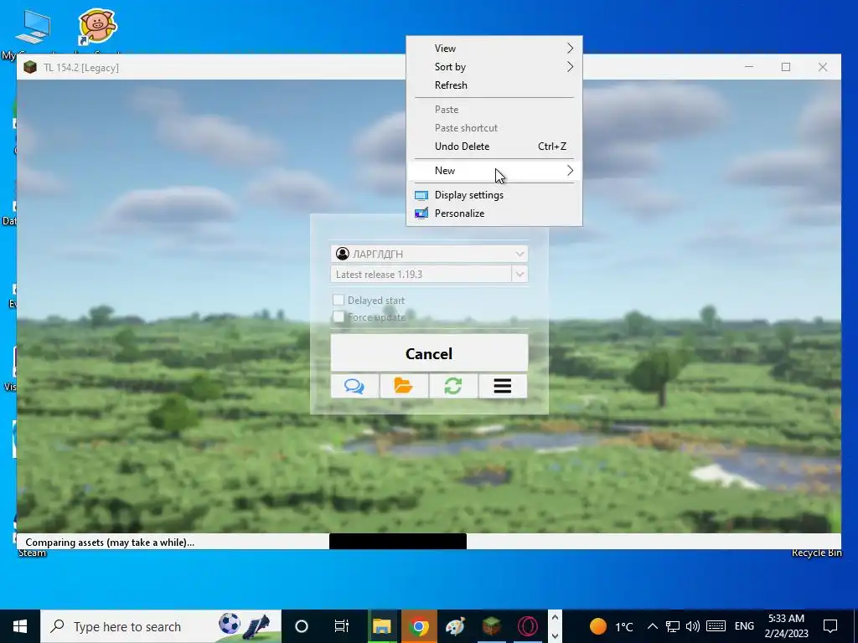Switch to Google Chrome in taskbar
Image resolution: width=858 pixels, height=643 pixels.
419,626
